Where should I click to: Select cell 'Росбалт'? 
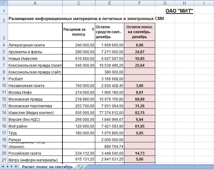click(x=35, y=79)
